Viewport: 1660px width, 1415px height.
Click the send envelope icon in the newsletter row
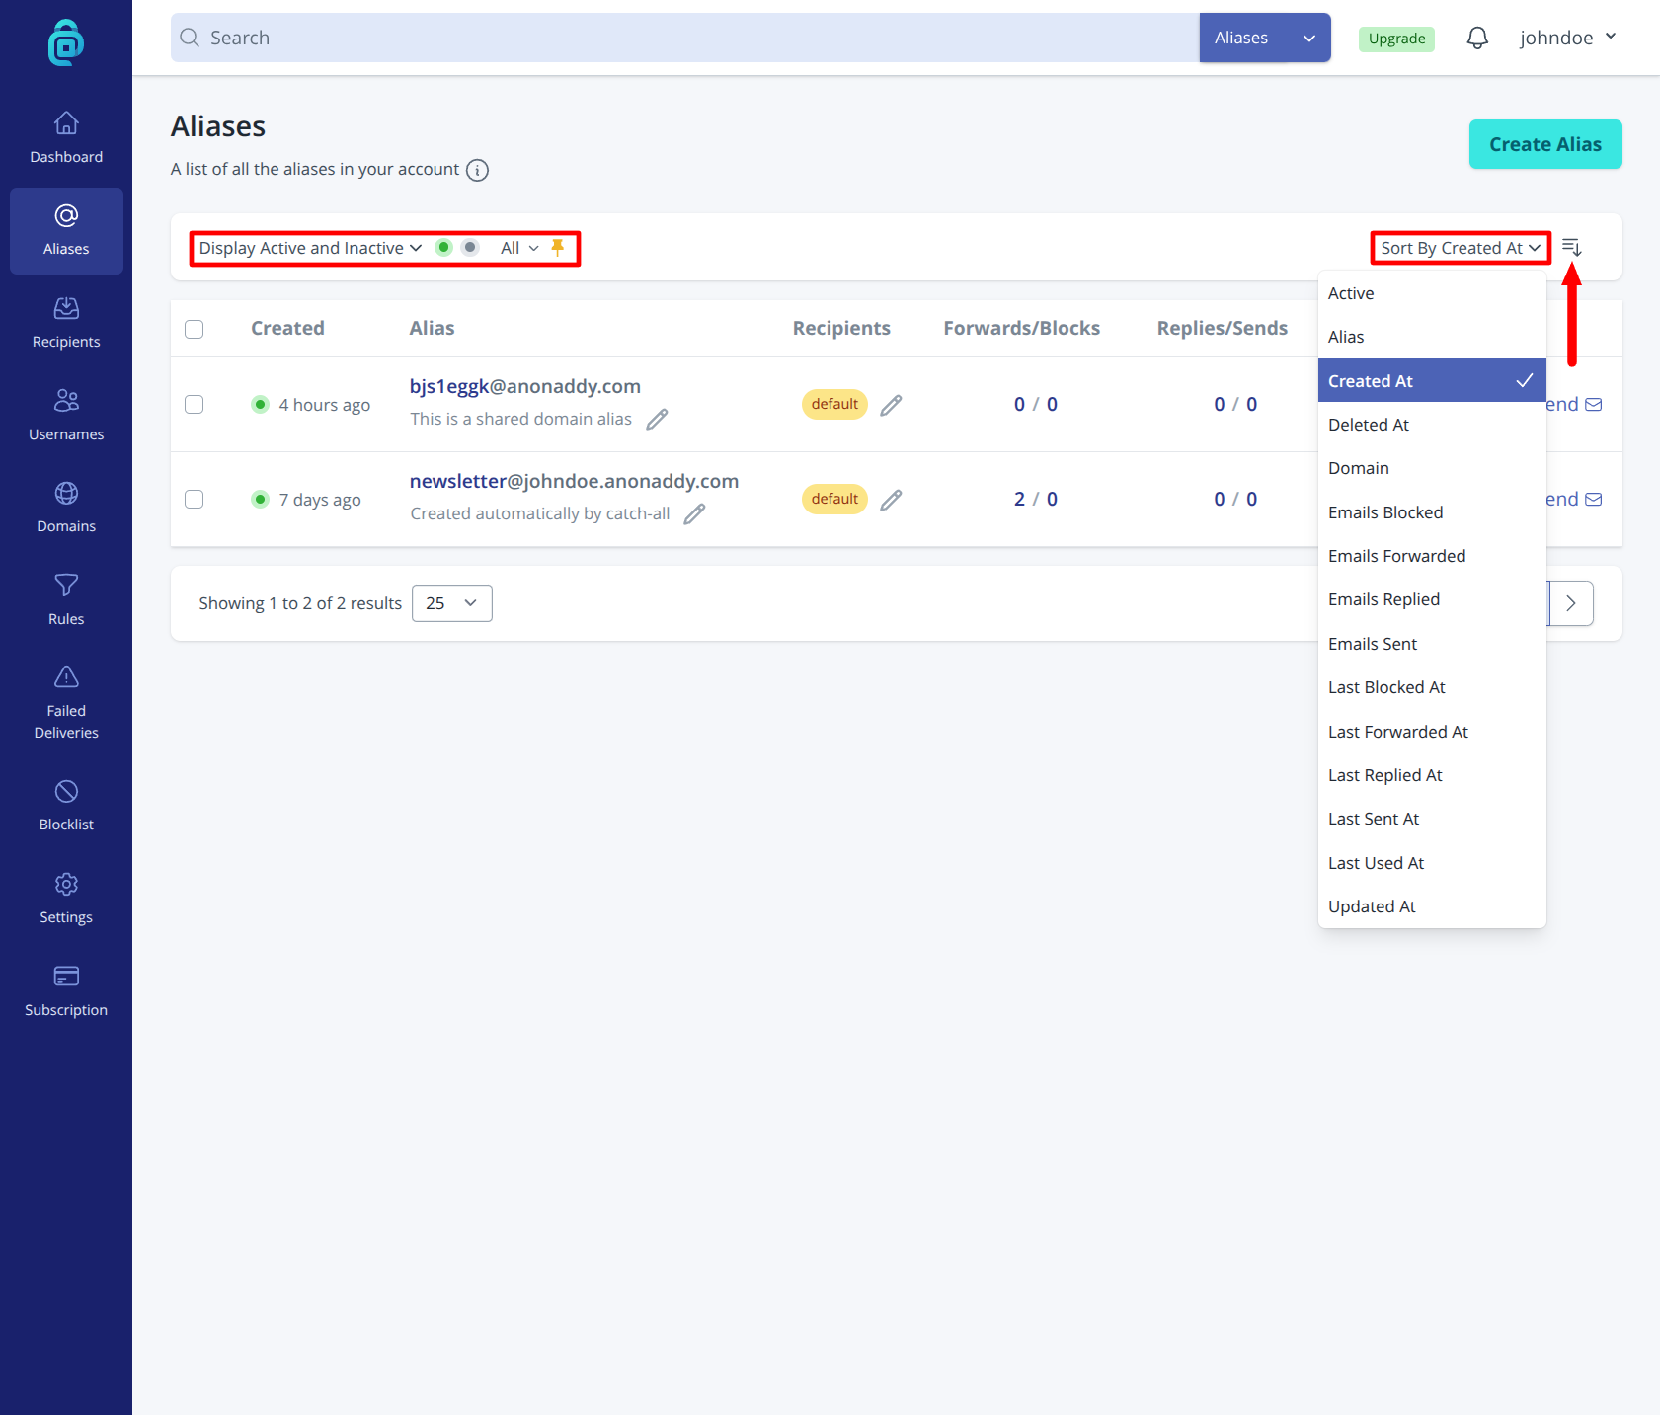pos(1594,500)
